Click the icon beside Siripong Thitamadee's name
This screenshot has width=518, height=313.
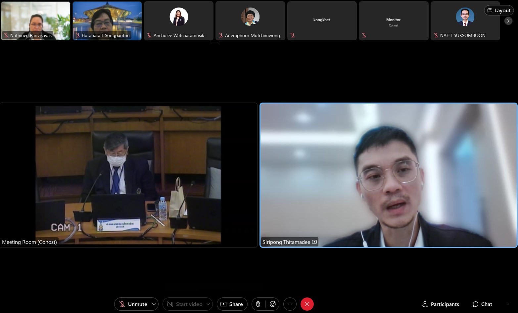[314, 242]
